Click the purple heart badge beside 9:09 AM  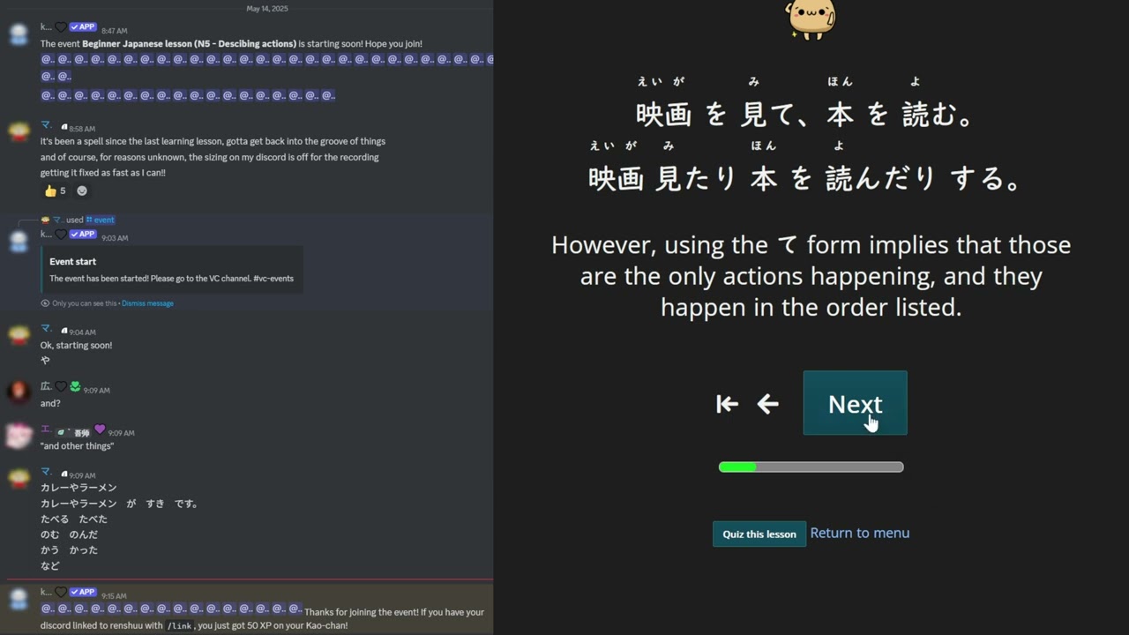pos(100,430)
